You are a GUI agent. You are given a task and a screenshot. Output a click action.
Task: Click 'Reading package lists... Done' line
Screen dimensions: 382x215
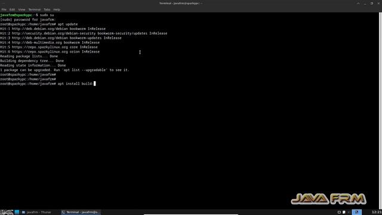(29, 56)
